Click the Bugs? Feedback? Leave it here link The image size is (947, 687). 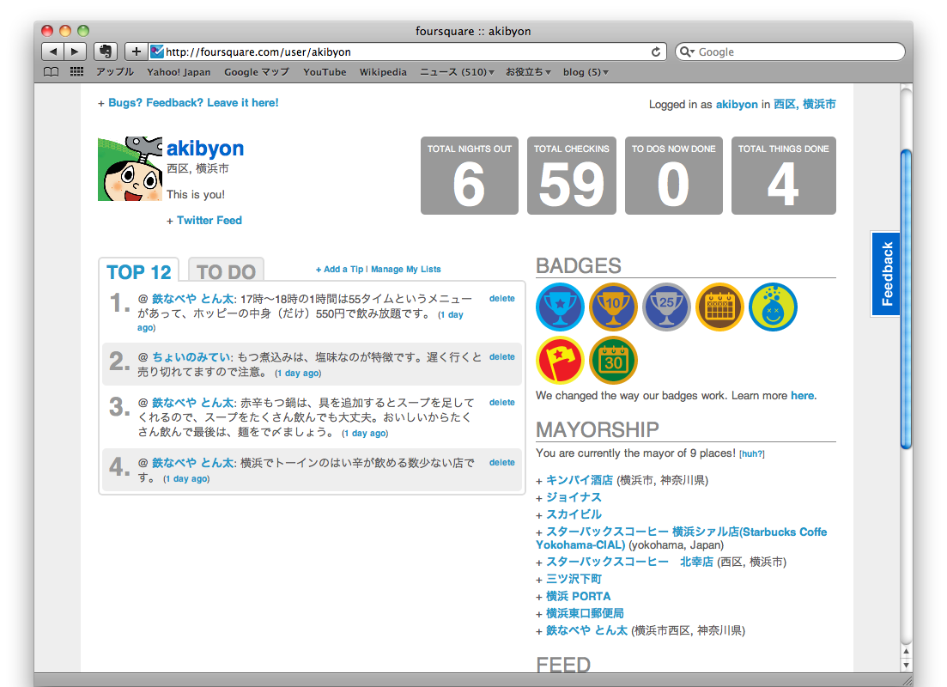click(x=193, y=103)
